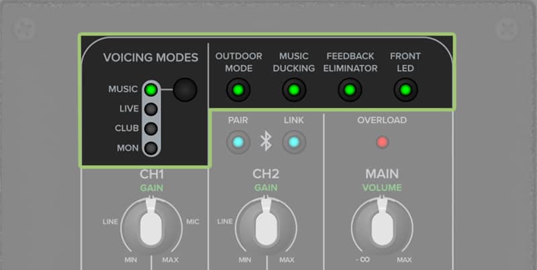
Task: Click the FRONT LED label
Action: pyautogui.click(x=405, y=62)
